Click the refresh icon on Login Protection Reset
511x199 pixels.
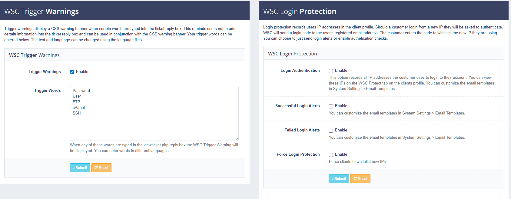pos(355,179)
